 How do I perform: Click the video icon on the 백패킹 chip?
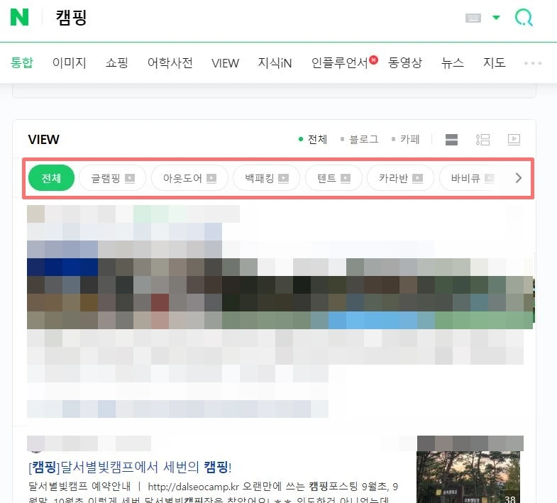pos(284,178)
